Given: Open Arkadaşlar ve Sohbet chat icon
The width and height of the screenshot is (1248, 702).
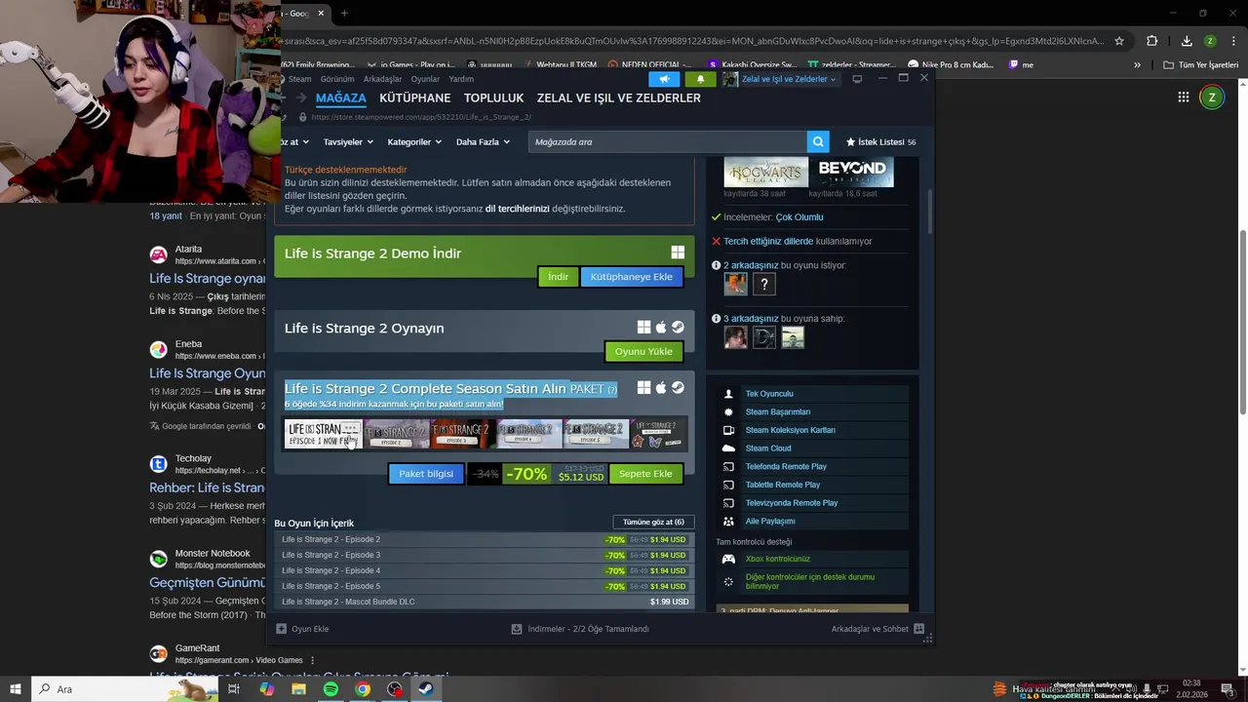Looking at the screenshot, I should click(918, 629).
